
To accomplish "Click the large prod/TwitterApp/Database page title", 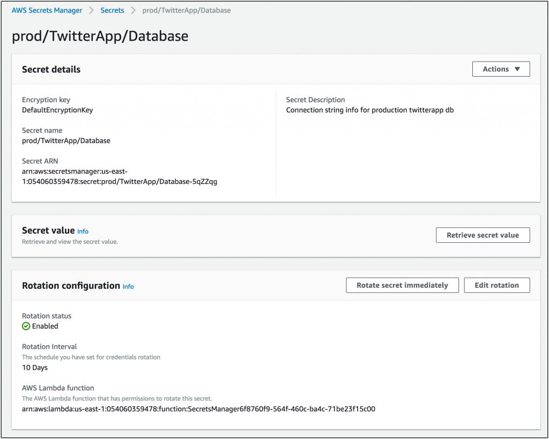I will point(100,36).
